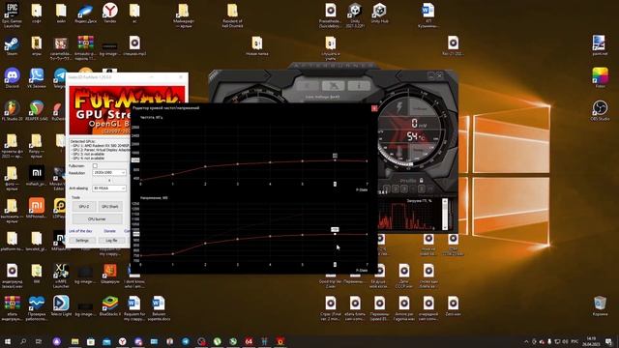Image resolution: width=619 pixels, height=348 pixels.
Task: Toggle the FurMark Fullscreen checkbox
Action: 95,166
